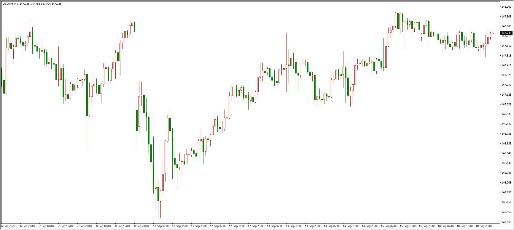Click the 147.610 price axis label
514x230 pixels.
[x=506, y=46]
